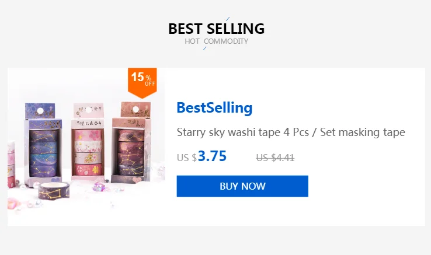Image resolution: width=431 pixels, height=255 pixels.
Task: Select the discounted price US $3.75
Action: pyautogui.click(x=201, y=156)
